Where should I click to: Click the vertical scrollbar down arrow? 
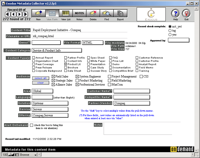196,150
